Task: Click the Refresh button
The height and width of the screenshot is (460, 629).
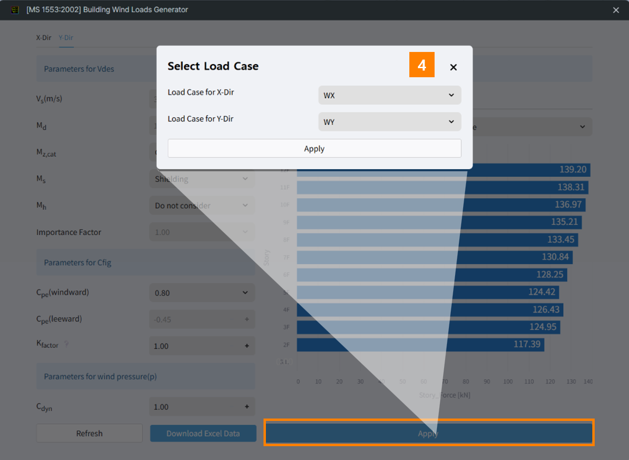Action: [x=89, y=433]
